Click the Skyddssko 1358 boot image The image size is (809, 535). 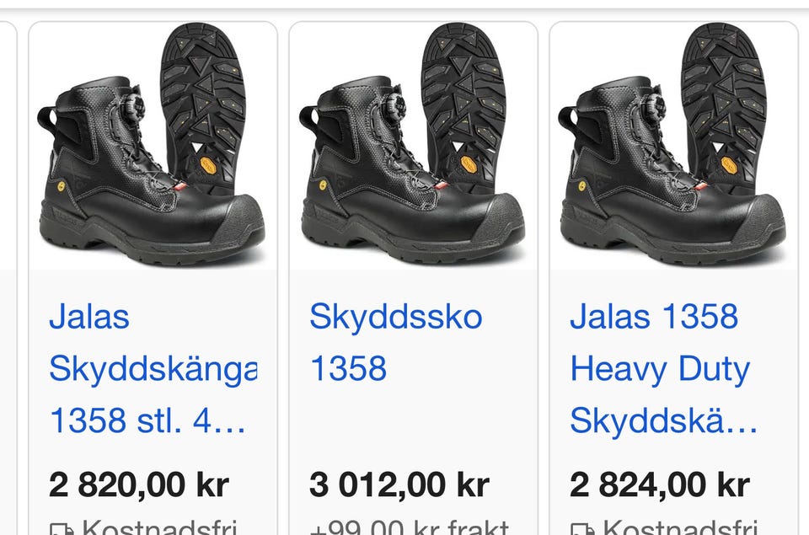[413, 146]
